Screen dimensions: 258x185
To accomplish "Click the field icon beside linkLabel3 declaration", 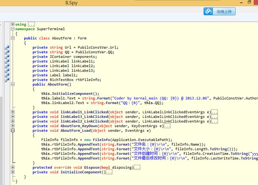I will tap(7, 71).
